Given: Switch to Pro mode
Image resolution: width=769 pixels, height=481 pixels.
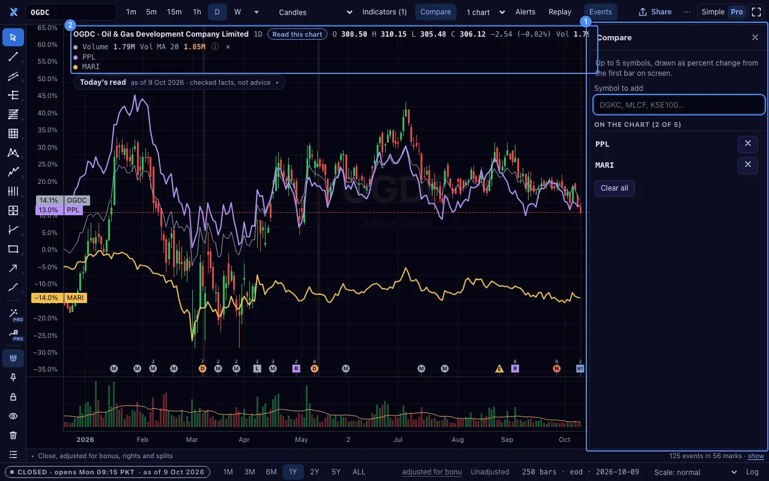Looking at the screenshot, I should tap(737, 12).
